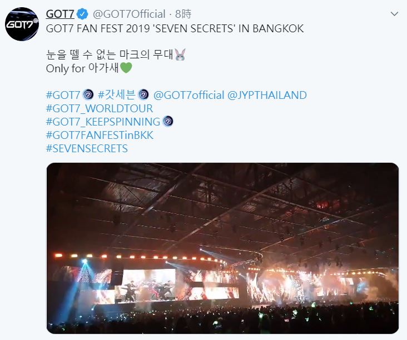The width and height of the screenshot is (407, 340).
Task: Open the @JYPTHAILAND mention
Action: point(267,95)
